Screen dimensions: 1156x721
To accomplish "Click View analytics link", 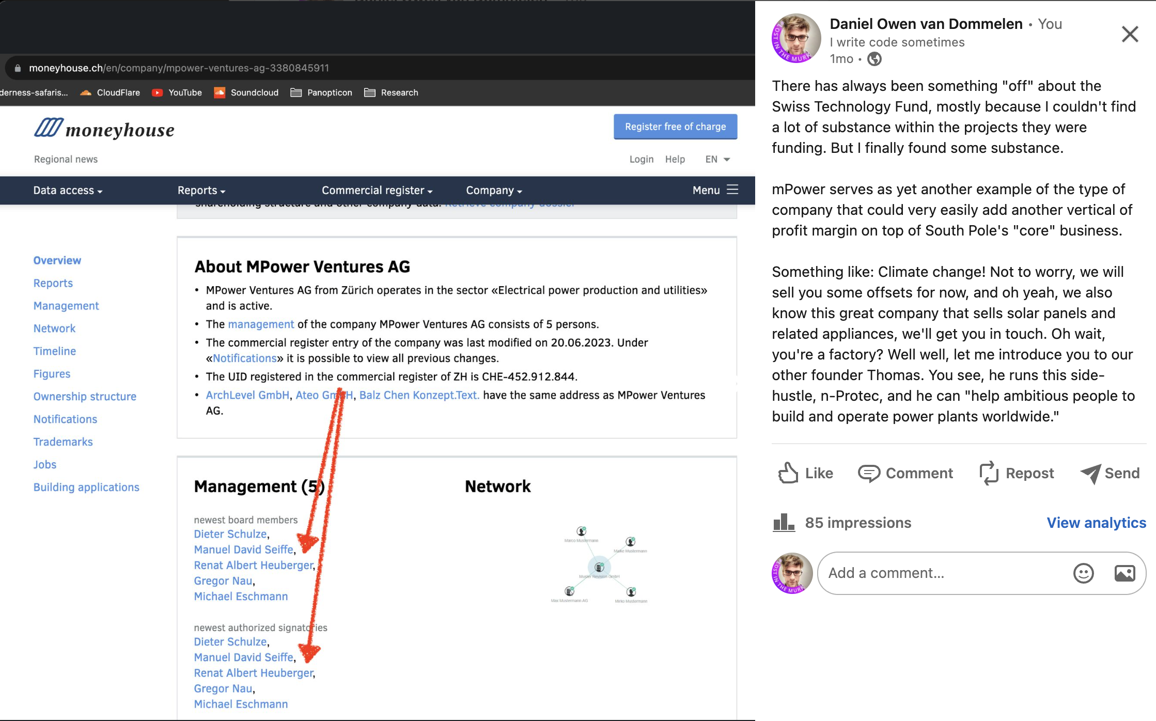I will (1096, 523).
